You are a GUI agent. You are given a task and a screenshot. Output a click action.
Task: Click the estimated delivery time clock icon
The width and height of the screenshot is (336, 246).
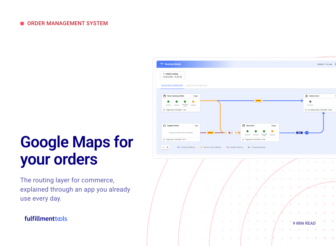(306, 110)
